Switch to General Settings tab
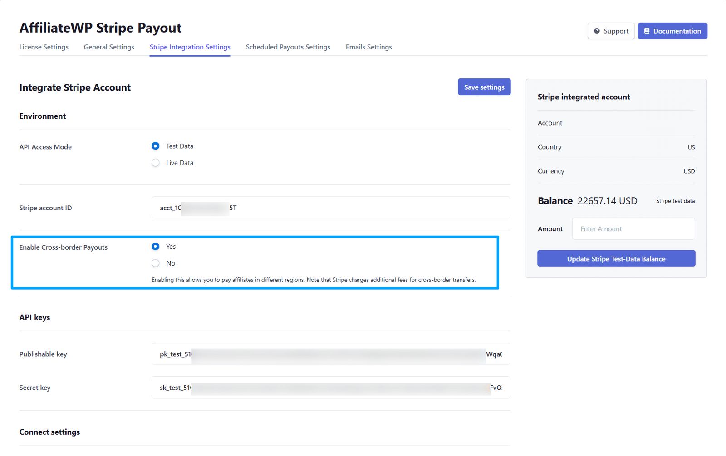Screen dimensions: 726x456 (109, 47)
